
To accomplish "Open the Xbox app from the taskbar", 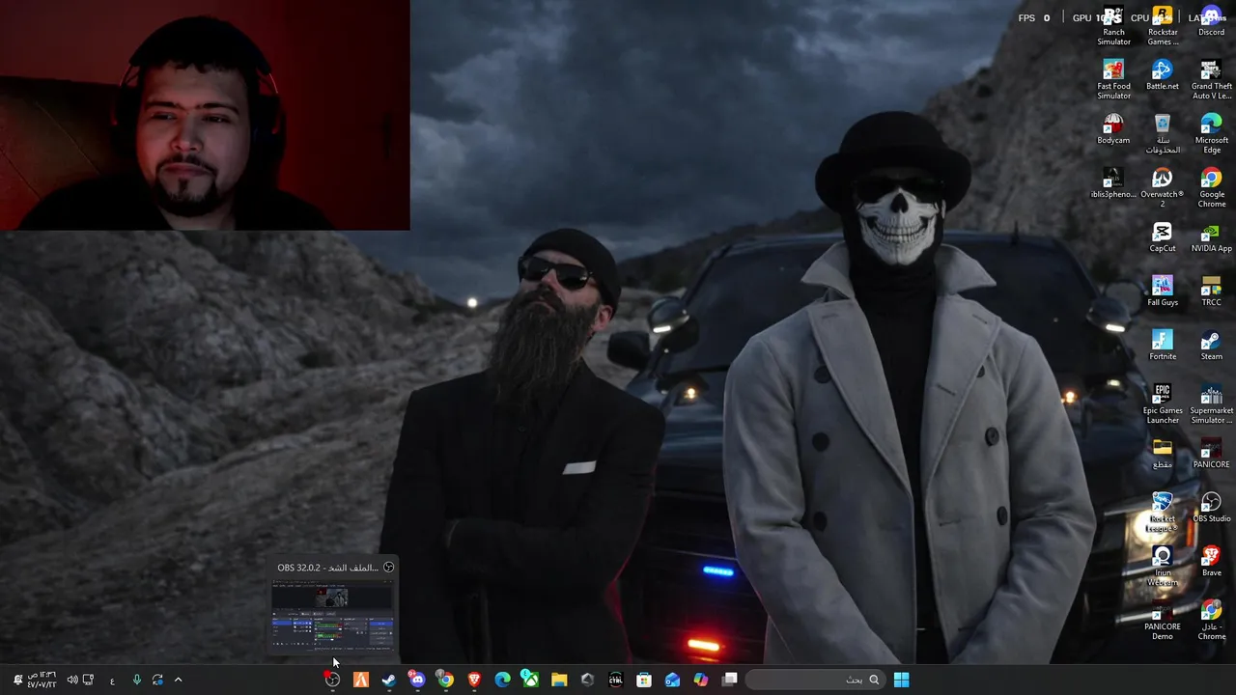I will pyautogui.click(x=530, y=680).
